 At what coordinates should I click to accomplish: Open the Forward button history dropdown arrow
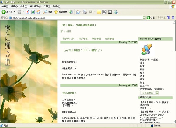coord(23,12)
